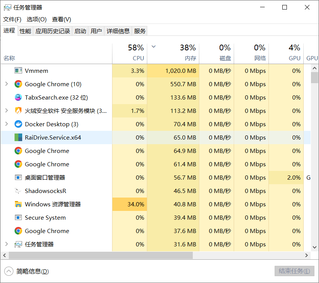
Task: Select the TabxSearch.exe (32 位) name
Action: [56, 97]
